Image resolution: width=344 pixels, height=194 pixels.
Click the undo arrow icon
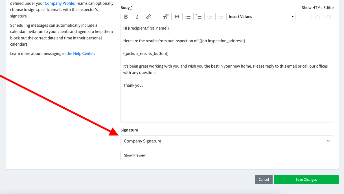tap(317, 17)
